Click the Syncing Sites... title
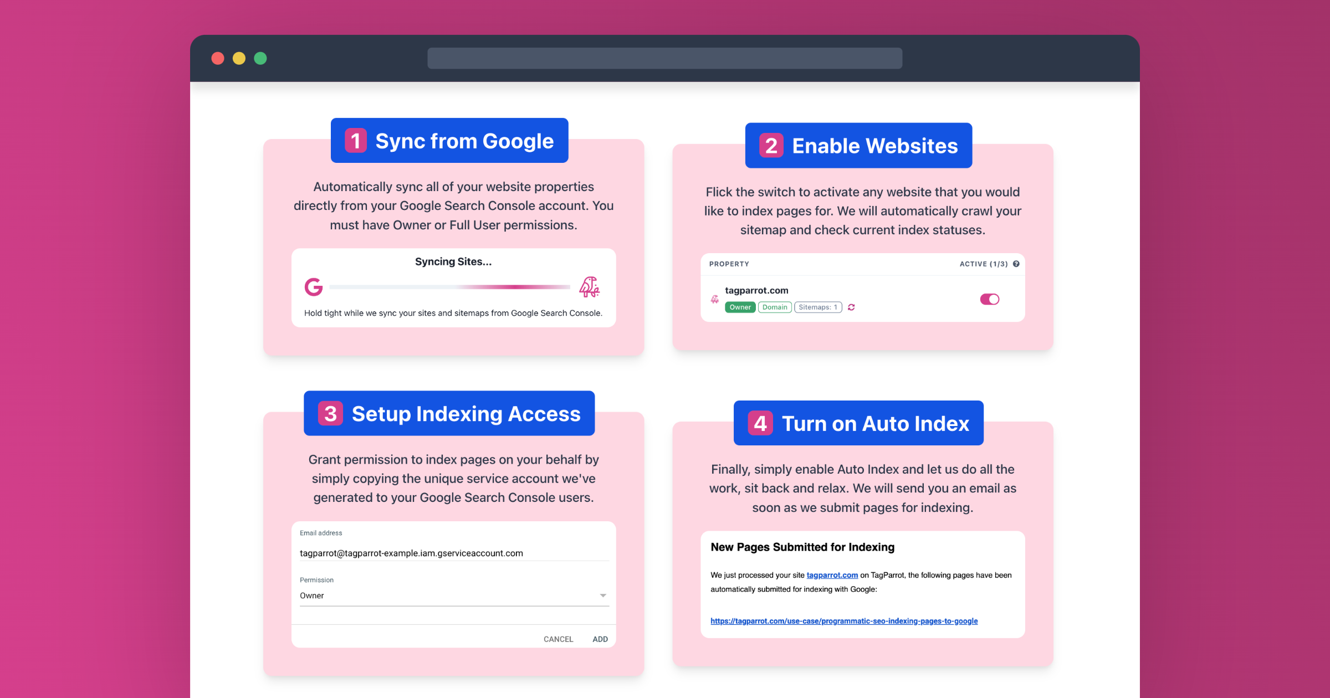Screen dimensions: 1330x698 (453, 261)
